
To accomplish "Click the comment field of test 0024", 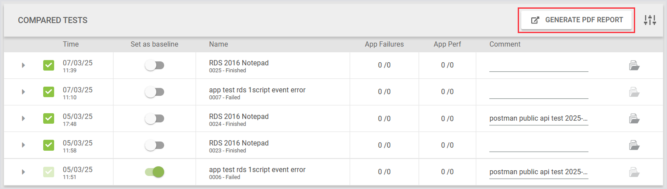I will 539,118.
